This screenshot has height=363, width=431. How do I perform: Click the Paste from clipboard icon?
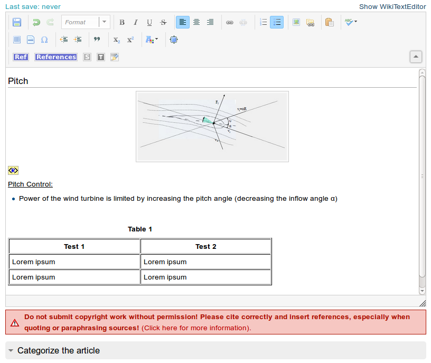click(330, 22)
